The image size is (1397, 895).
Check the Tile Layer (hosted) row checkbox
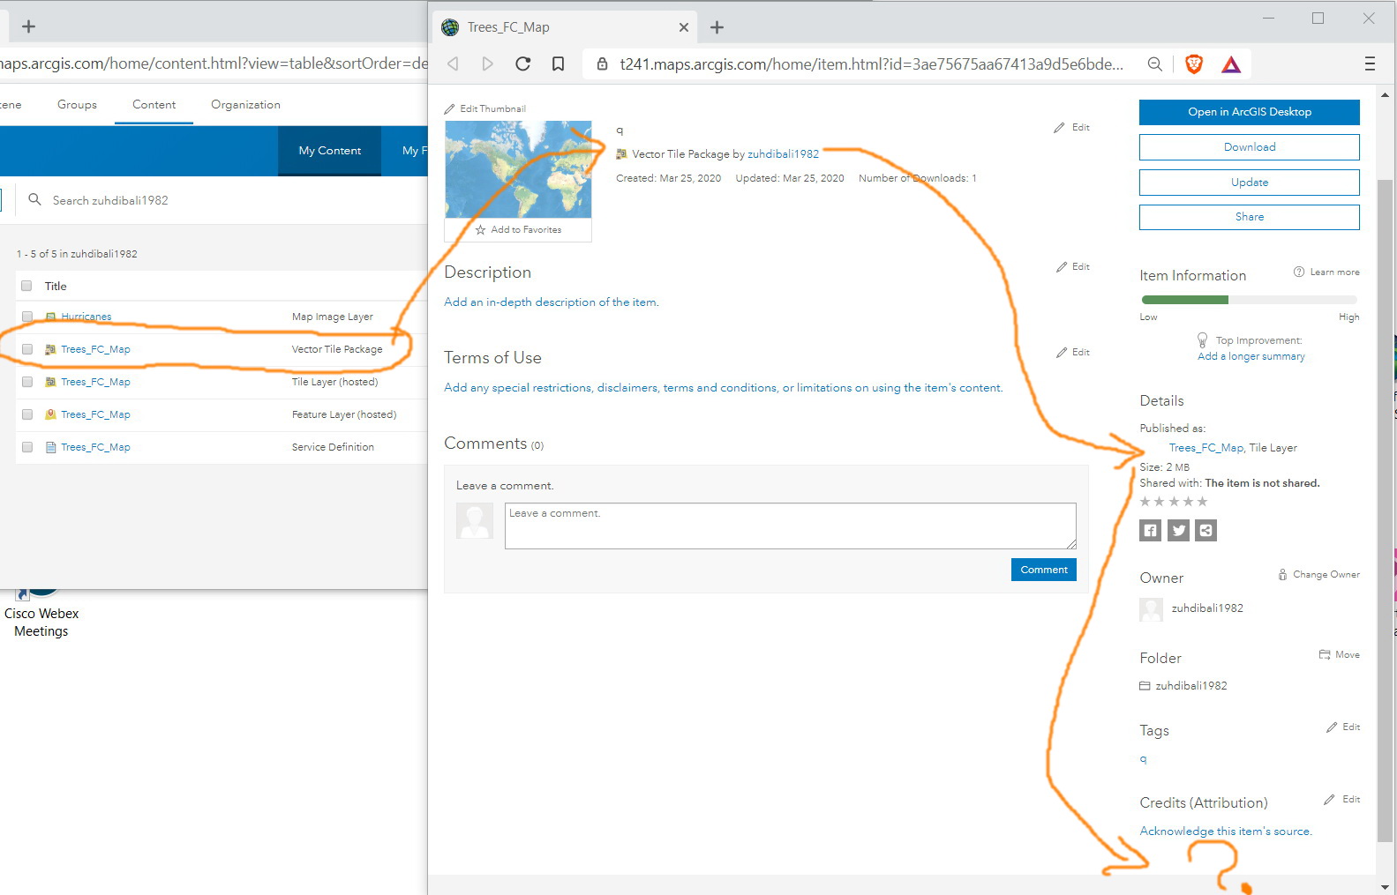[27, 382]
